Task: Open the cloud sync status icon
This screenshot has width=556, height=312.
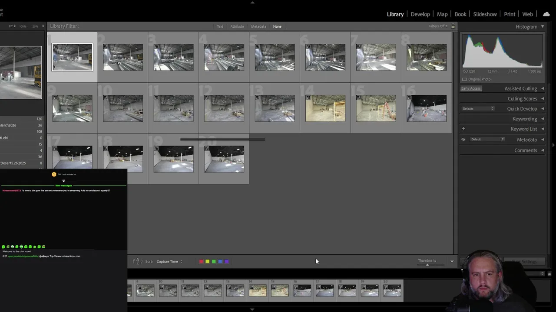Action: click(546, 14)
